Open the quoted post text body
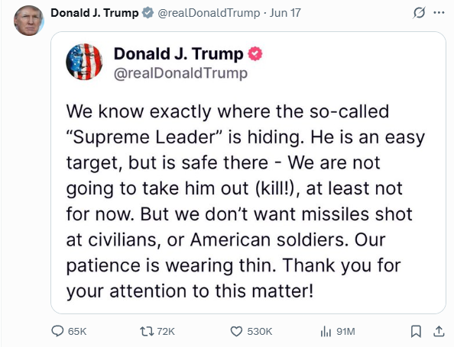Image resolution: width=454 pixels, height=347 pixels. (x=245, y=201)
